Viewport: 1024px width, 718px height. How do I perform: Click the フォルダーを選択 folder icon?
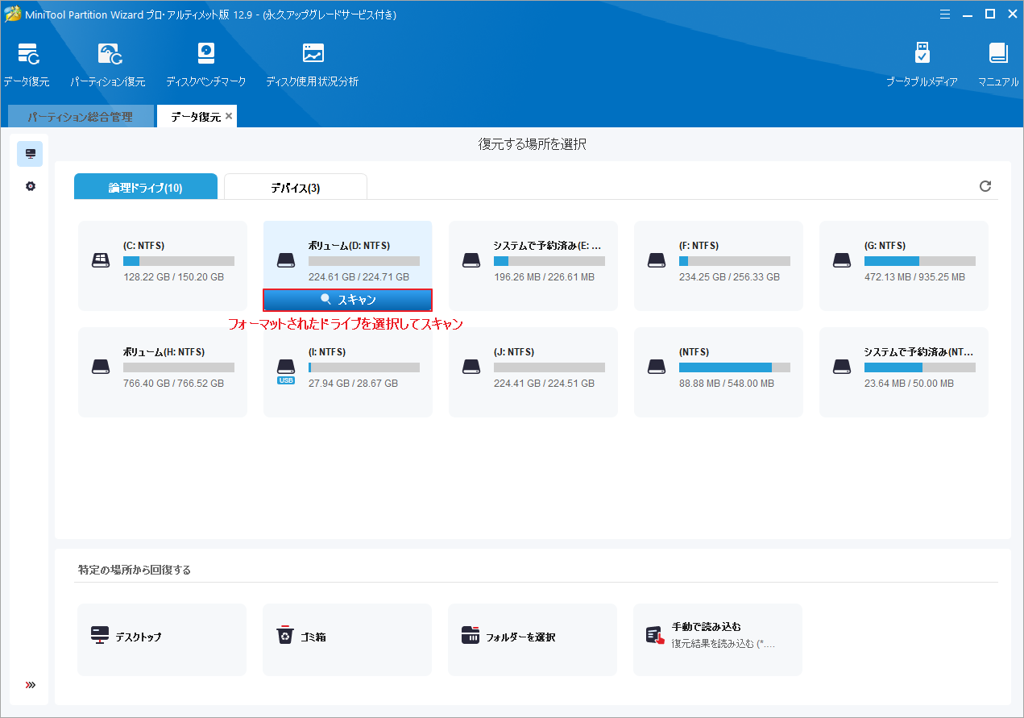click(x=471, y=636)
